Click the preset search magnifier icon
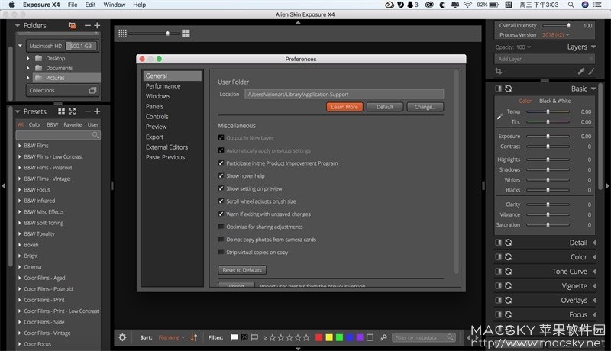Screen dimensions: 611x351 click(95, 135)
